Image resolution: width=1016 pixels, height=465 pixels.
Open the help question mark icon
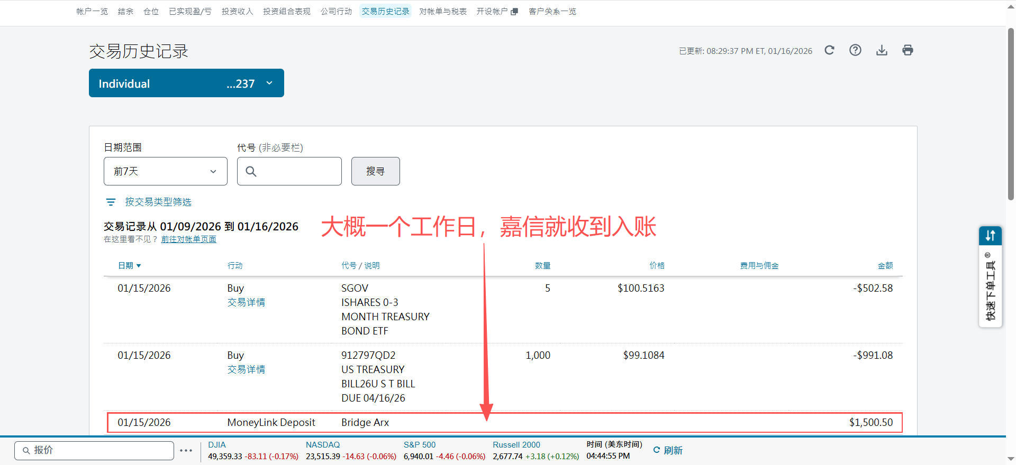(x=855, y=50)
